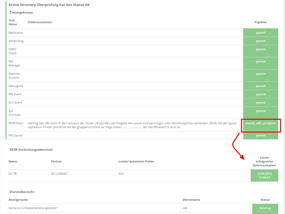Click the 12.09.2016 17:00:12 synchronisation timestamp
285x214 pixels.
[264, 176]
